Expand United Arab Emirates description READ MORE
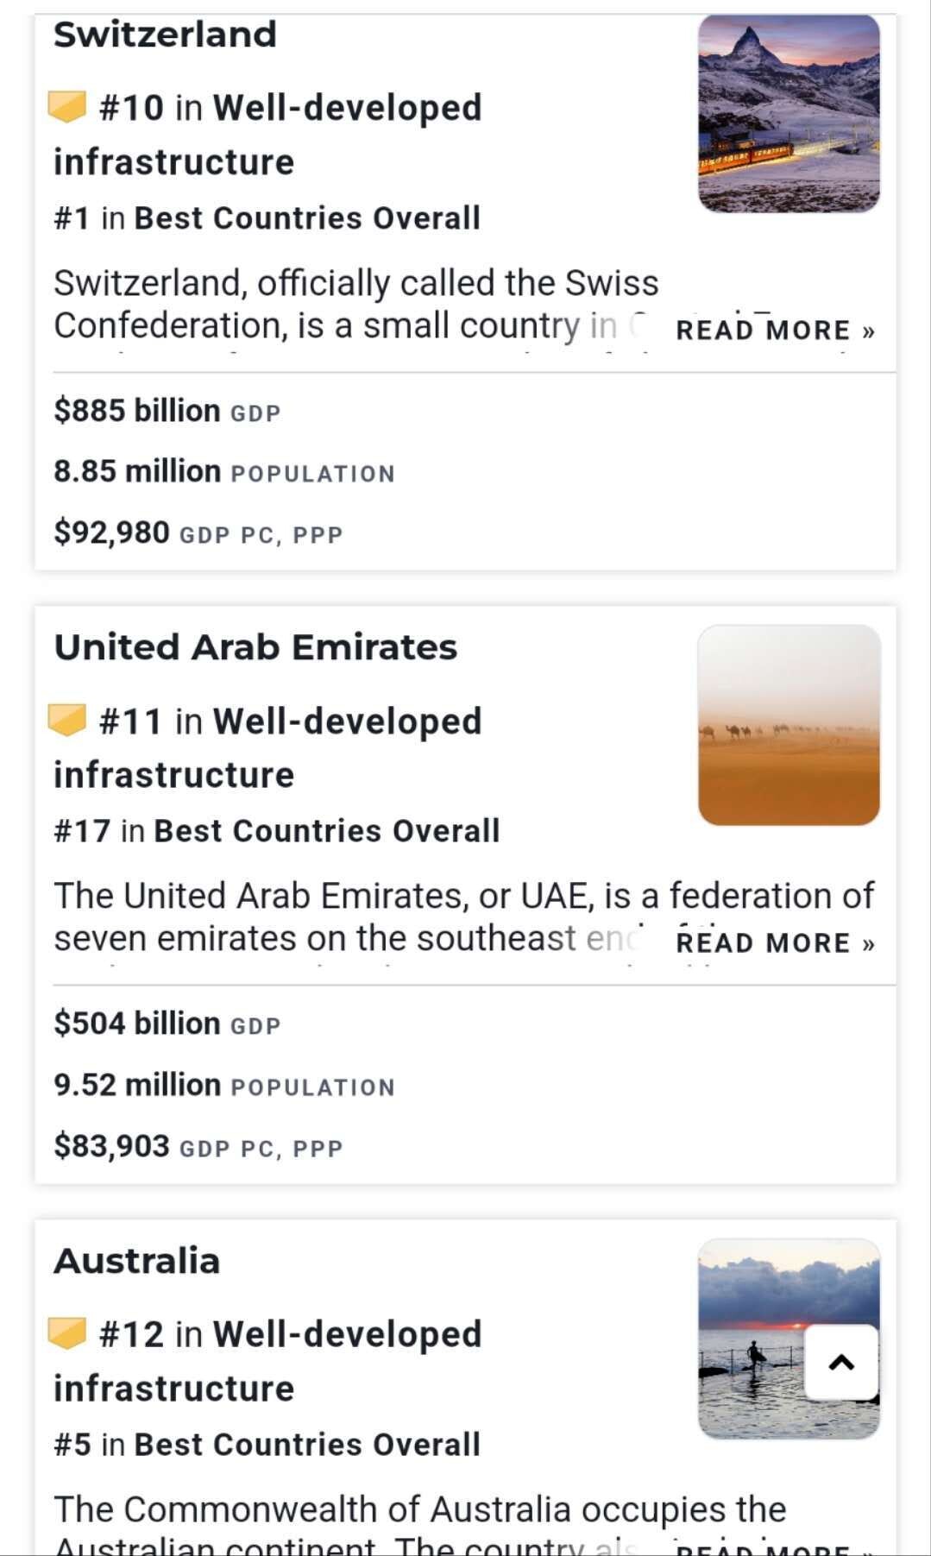Viewport: 931px width, 1556px height. tap(775, 943)
